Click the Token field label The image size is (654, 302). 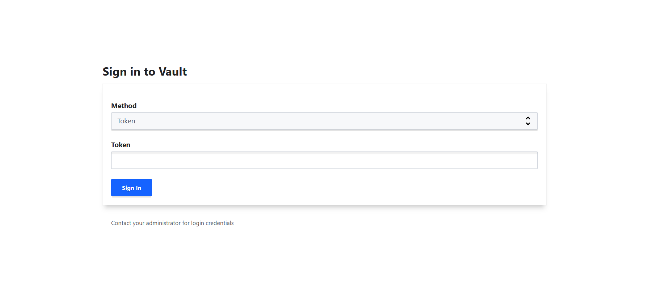click(x=121, y=145)
